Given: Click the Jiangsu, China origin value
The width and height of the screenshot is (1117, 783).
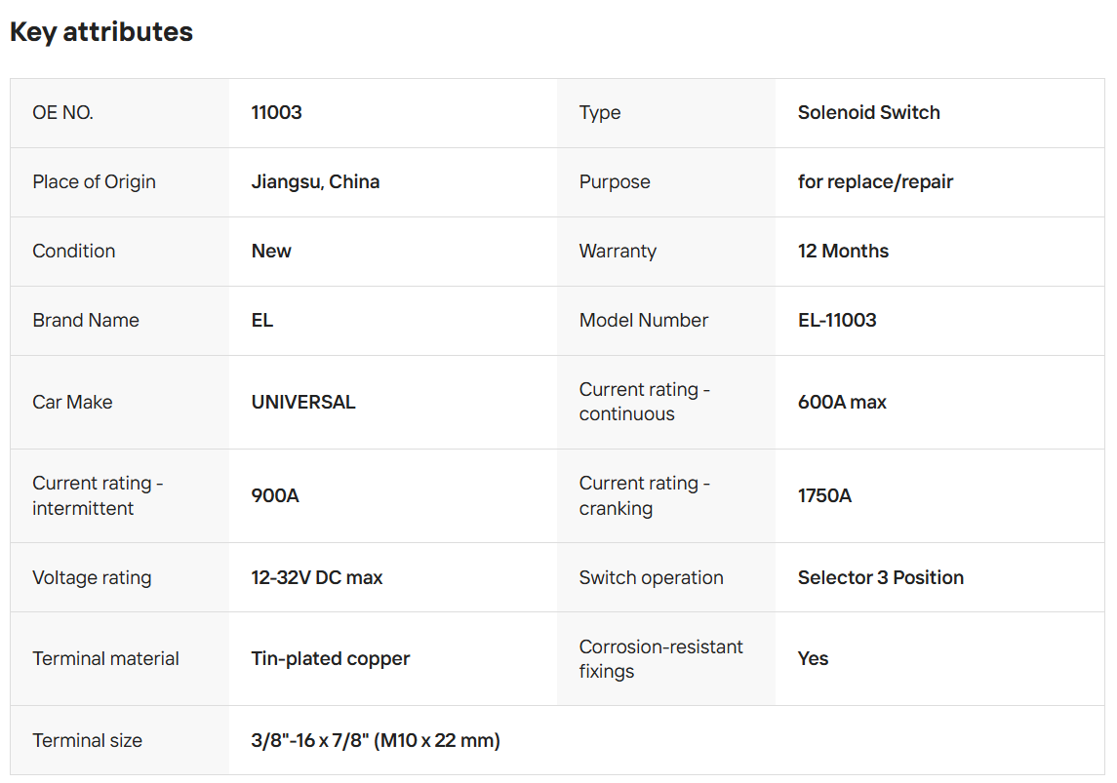Looking at the screenshot, I should pyautogui.click(x=315, y=181).
